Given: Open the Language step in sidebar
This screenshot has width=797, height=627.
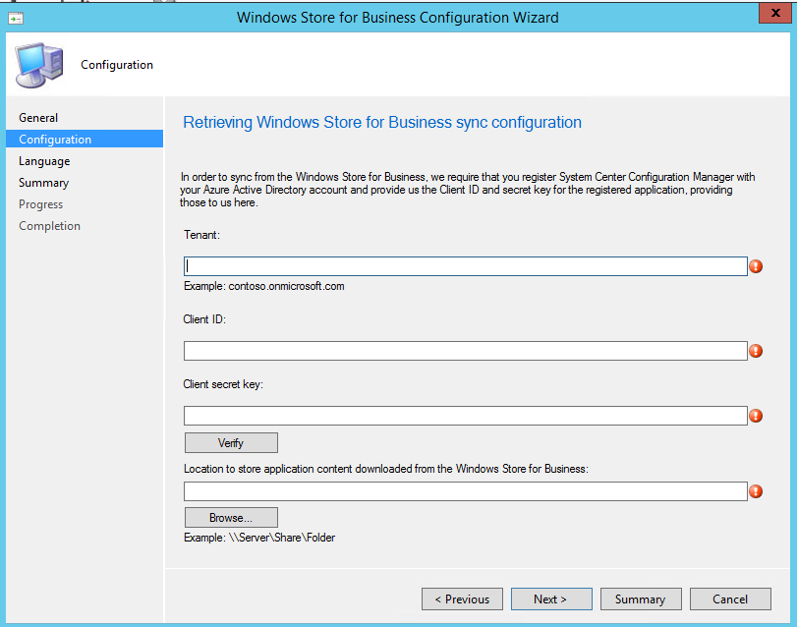Looking at the screenshot, I should [x=44, y=161].
